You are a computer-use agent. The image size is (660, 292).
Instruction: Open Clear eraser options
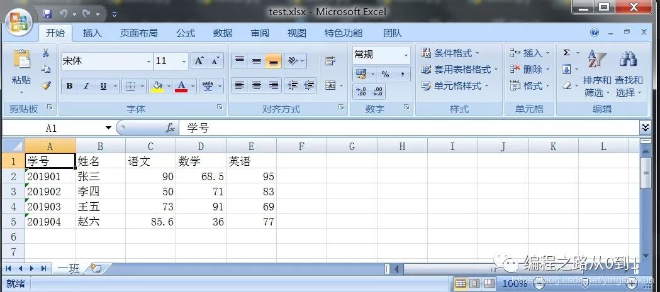[567, 85]
